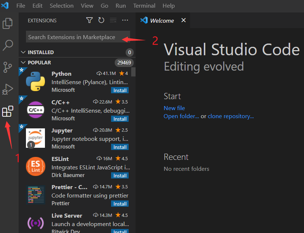The width and height of the screenshot is (304, 233).
Task: Install the Prettier extension
Action: pyautogui.click(x=120, y=204)
